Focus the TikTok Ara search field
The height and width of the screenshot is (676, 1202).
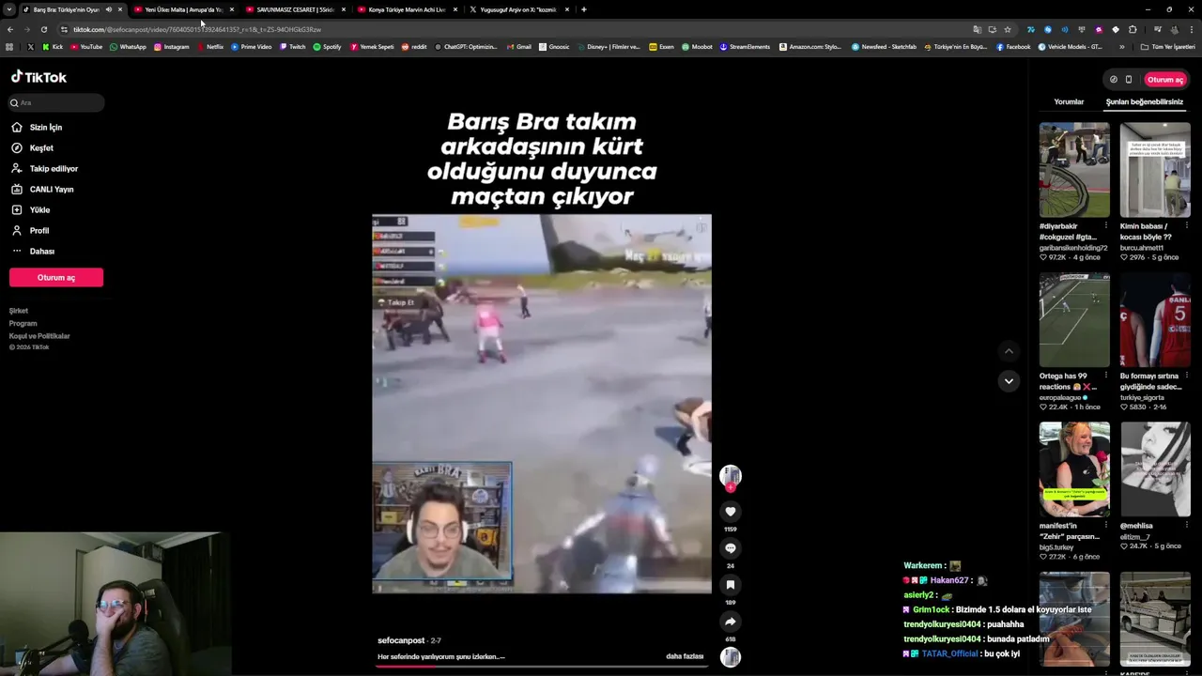(x=56, y=102)
